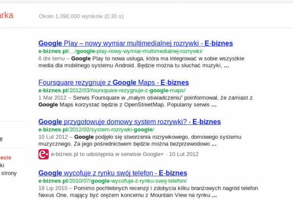Click the Google Play result snippet text

pyautogui.click(x=132, y=62)
